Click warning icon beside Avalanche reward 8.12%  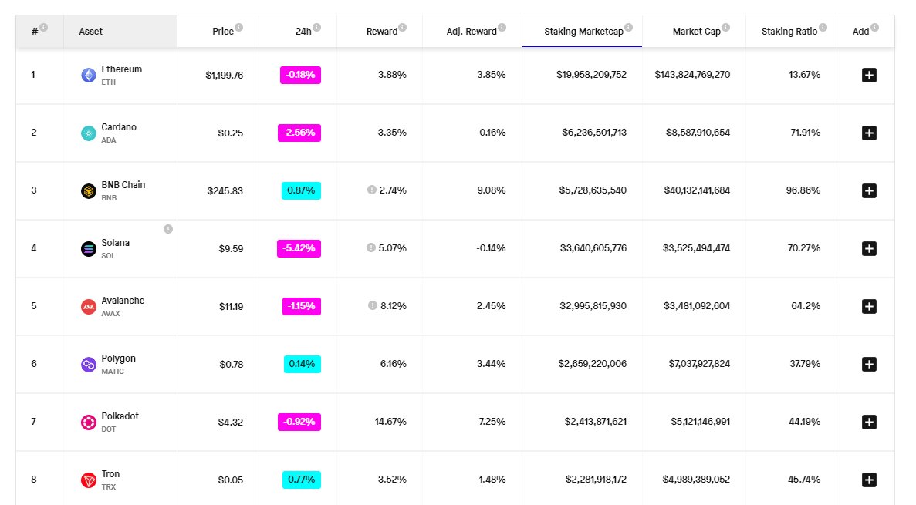click(372, 305)
